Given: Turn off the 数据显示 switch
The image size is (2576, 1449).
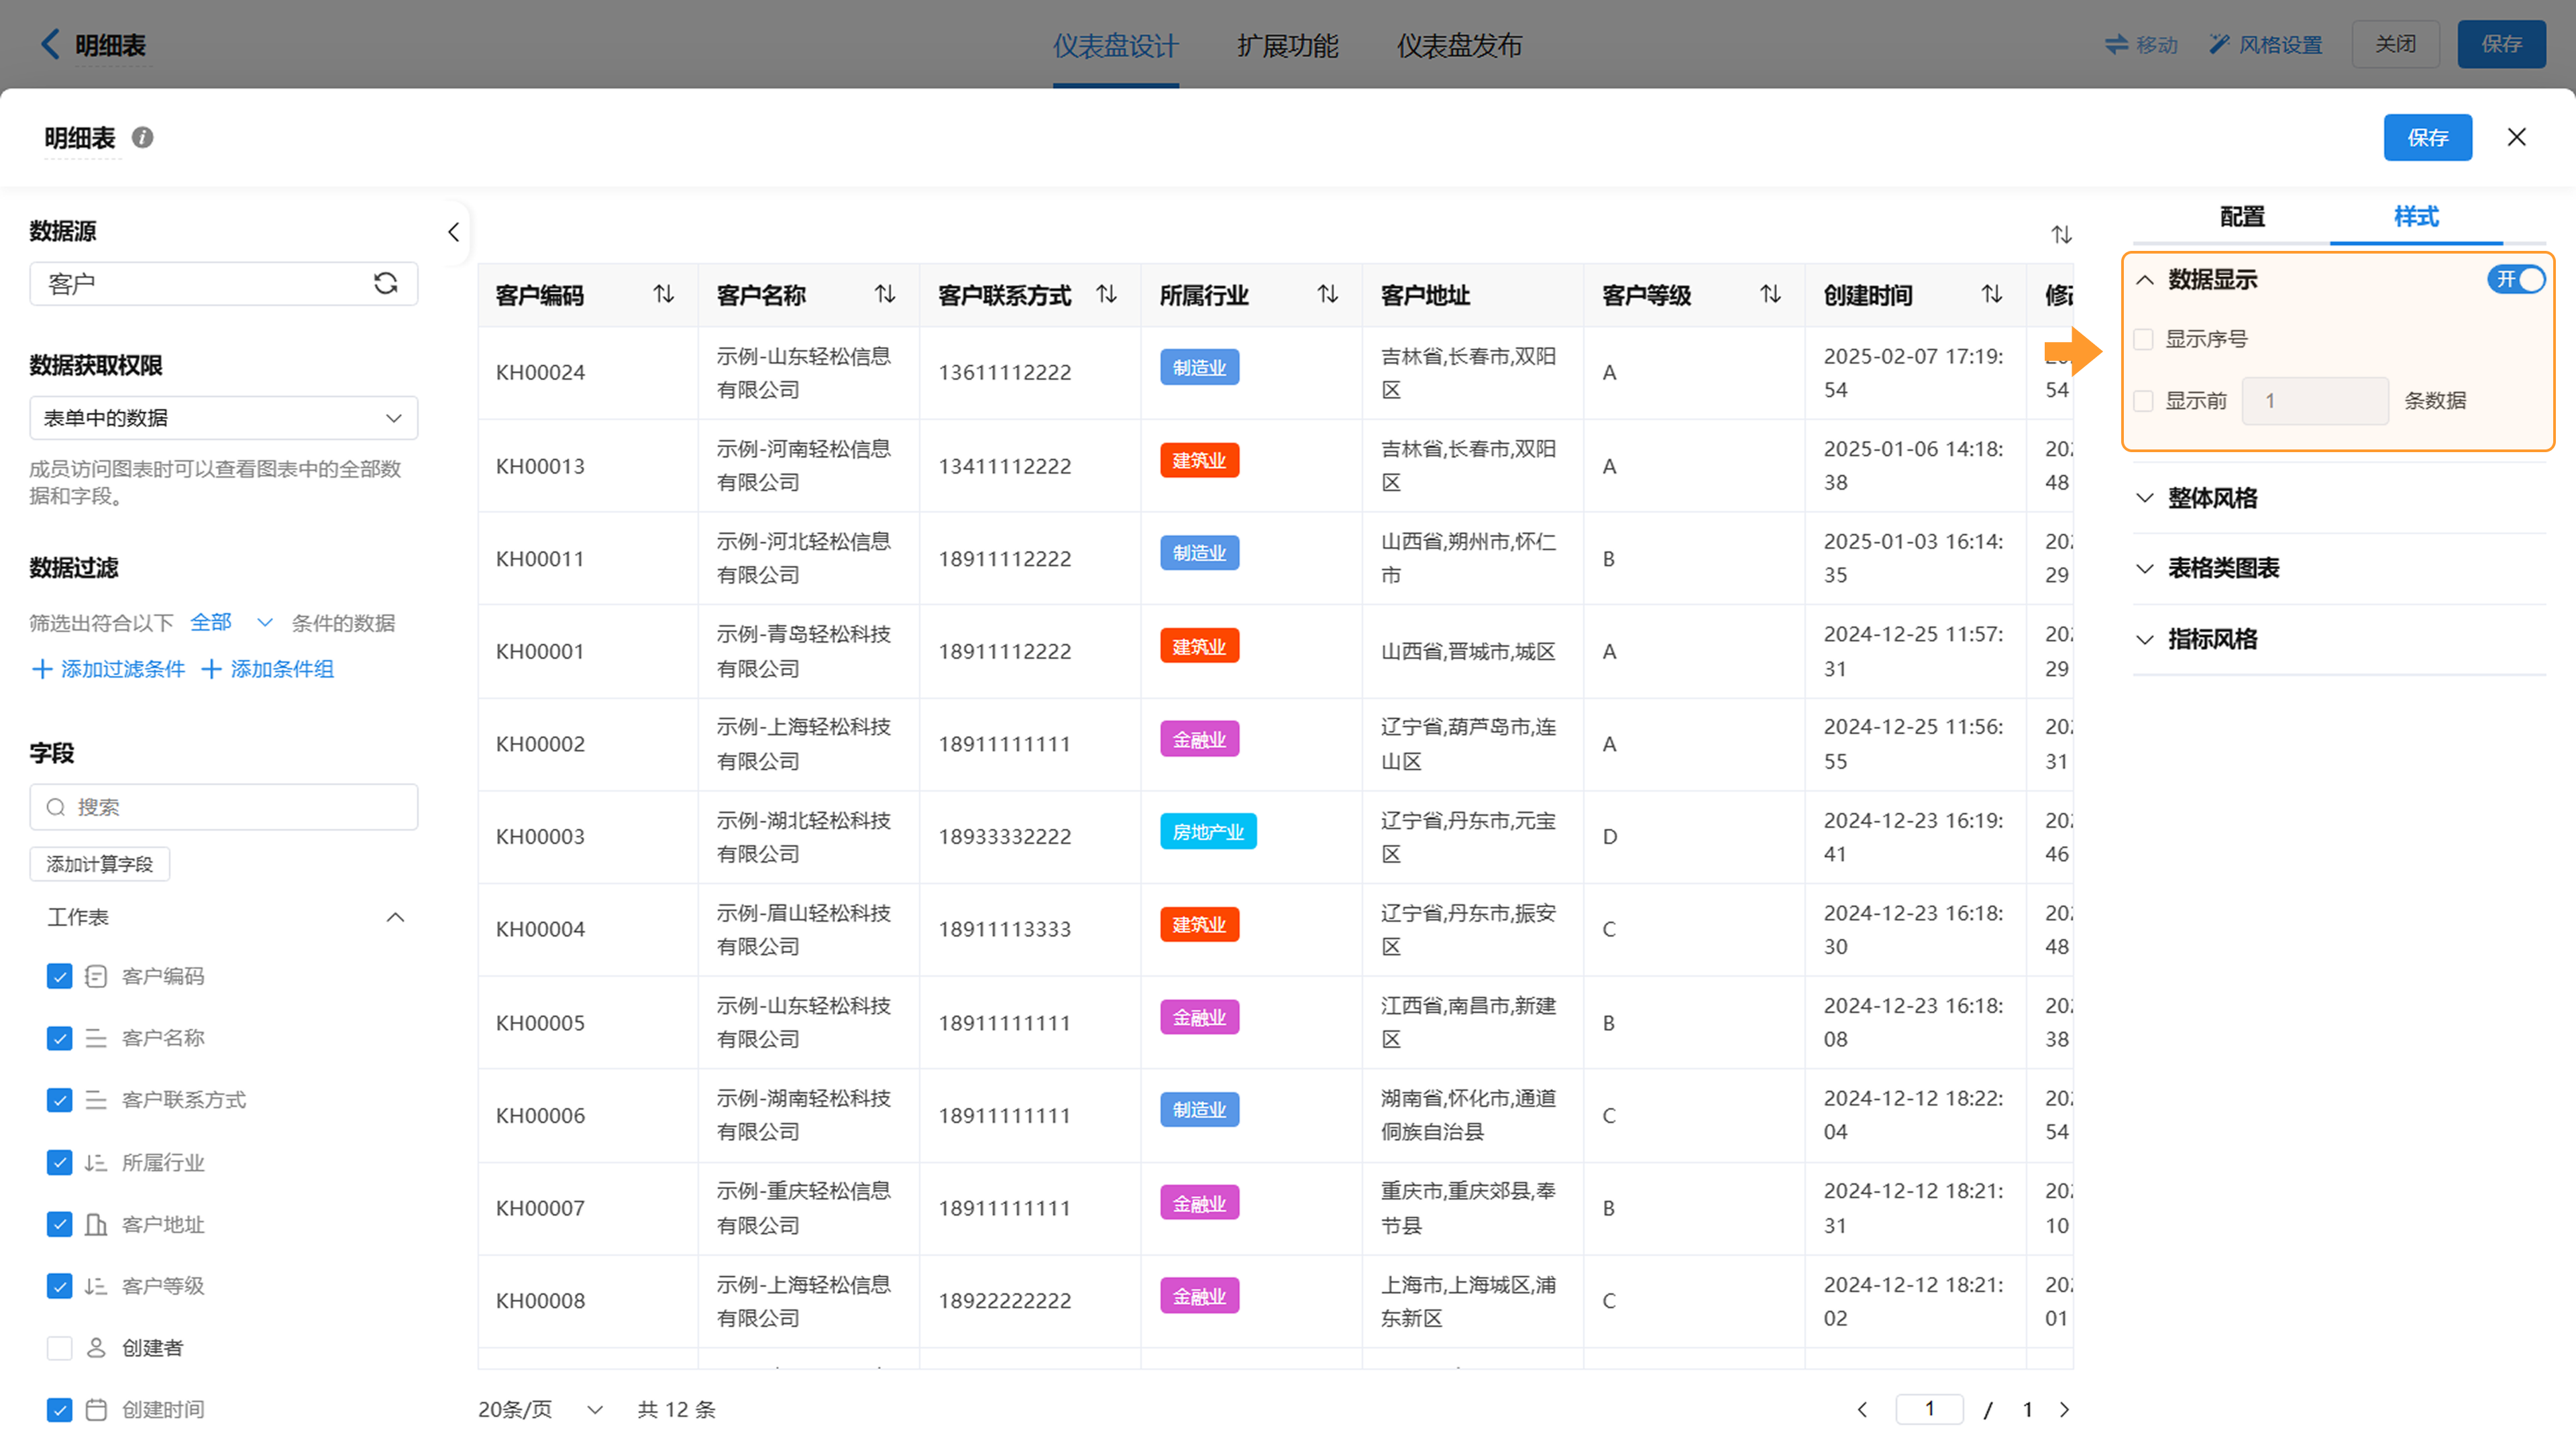Looking at the screenshot, I should point(2516,279).
